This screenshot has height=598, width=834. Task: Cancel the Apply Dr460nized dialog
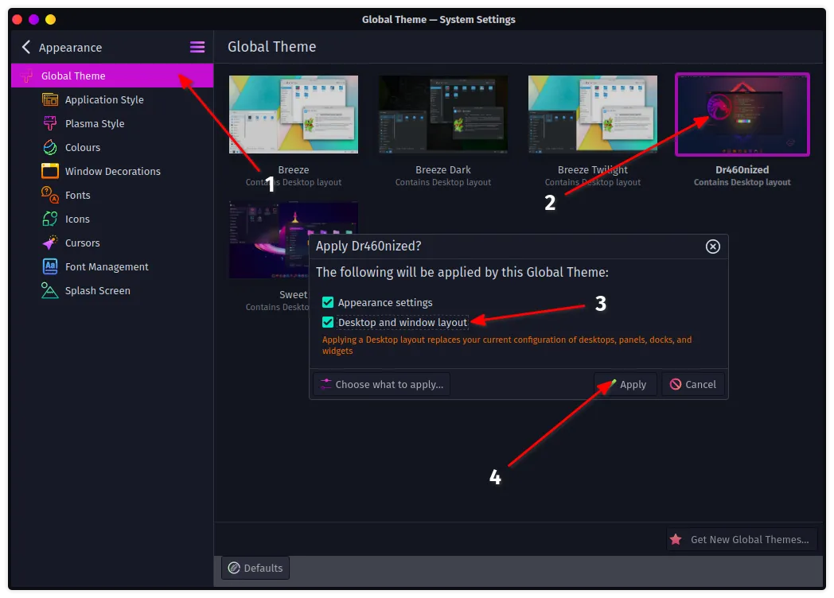[x=693, y=384]
